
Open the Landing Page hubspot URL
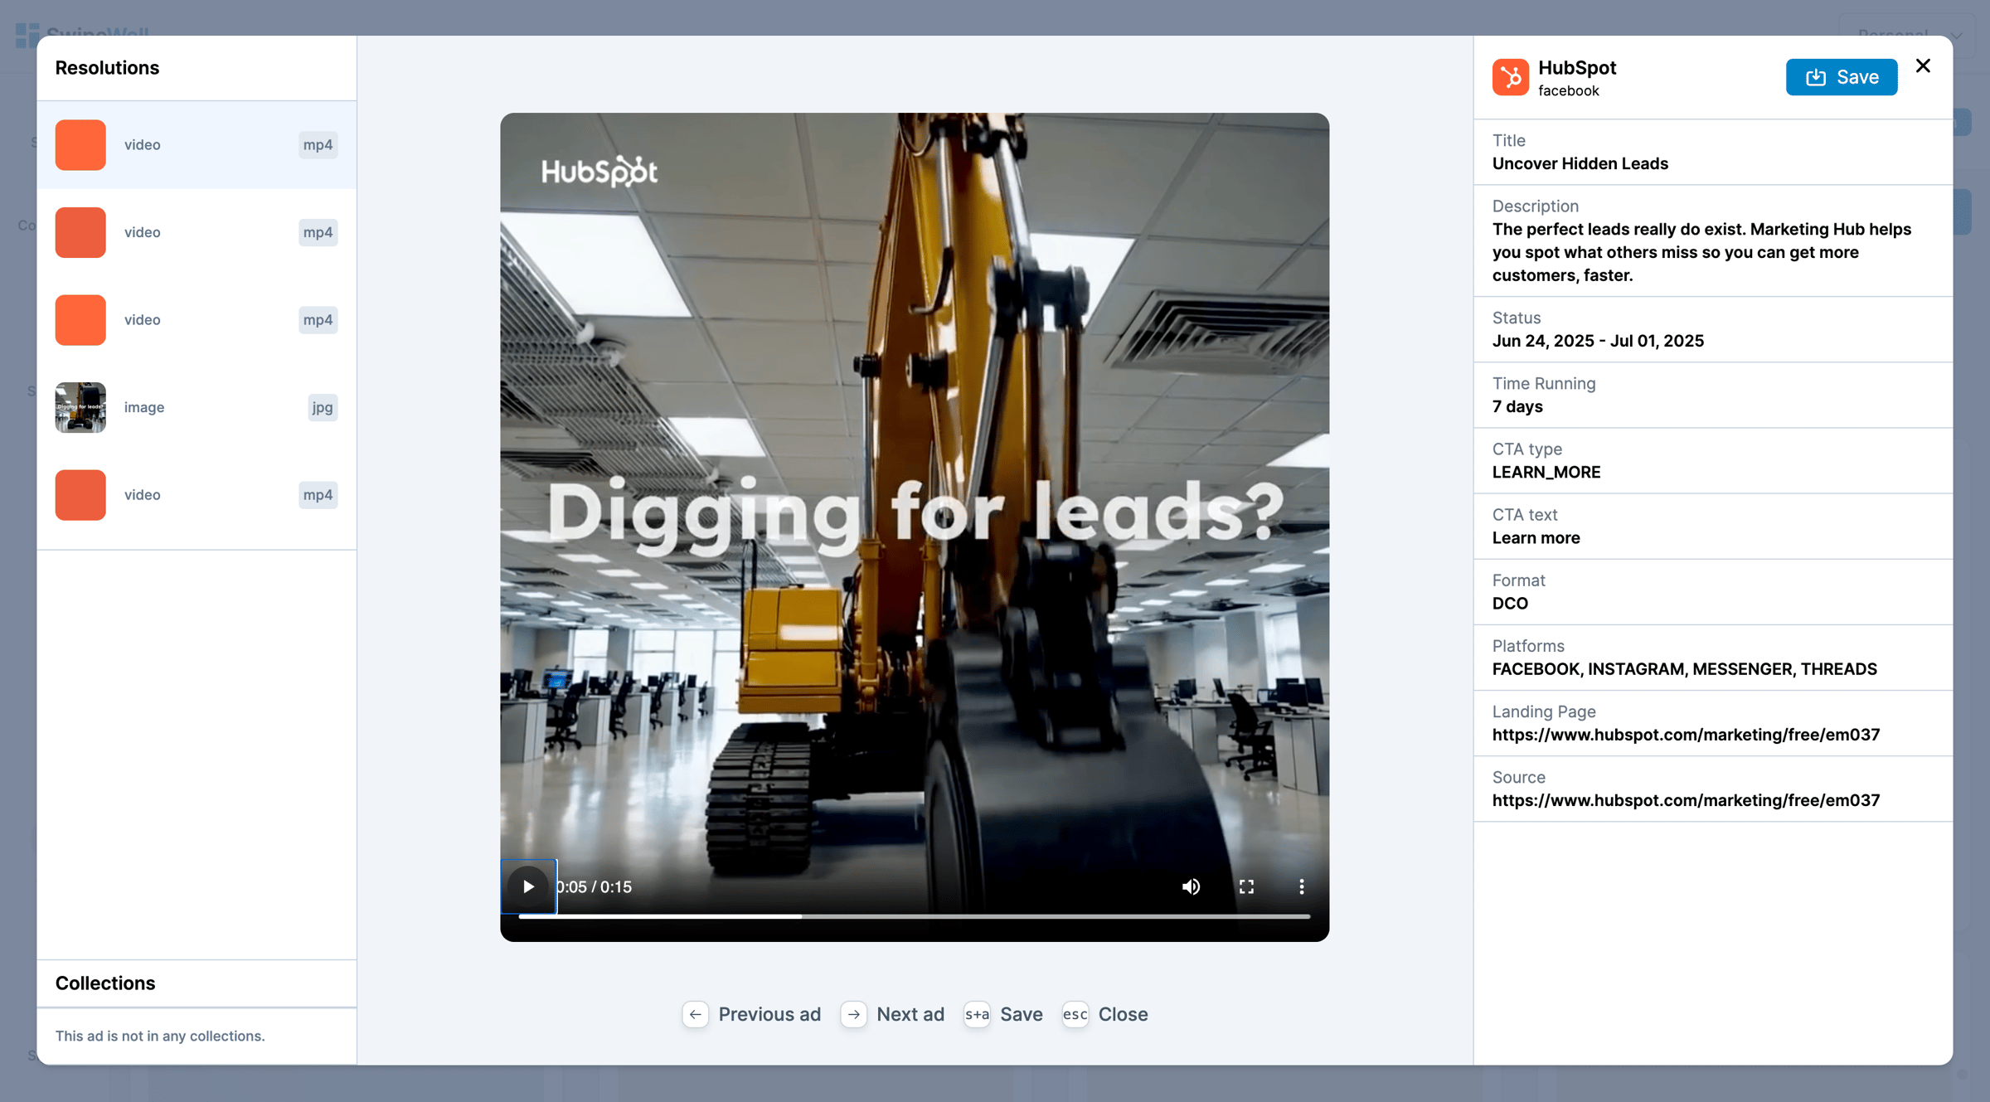pos(1686,735)
